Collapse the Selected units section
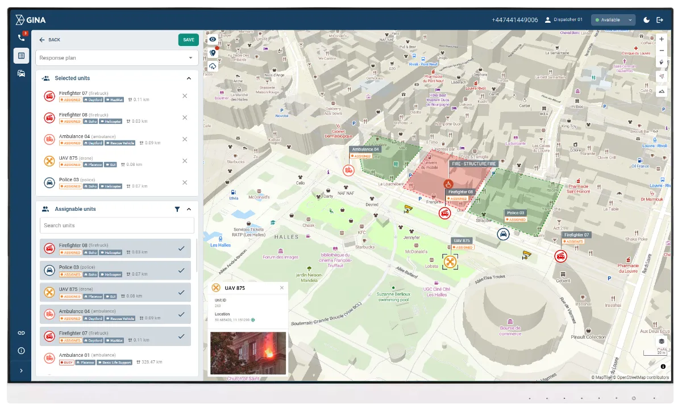The height and width of the screenshot is (408, 682). tap(189, 78)
